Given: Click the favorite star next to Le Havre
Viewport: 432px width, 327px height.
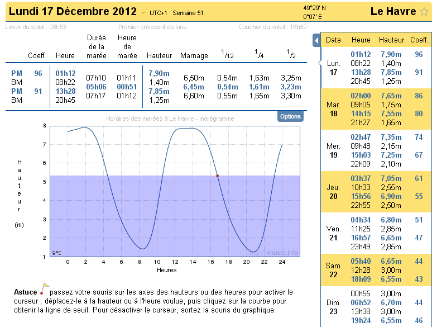Looking at the screenshot, I should click(424, 12).
